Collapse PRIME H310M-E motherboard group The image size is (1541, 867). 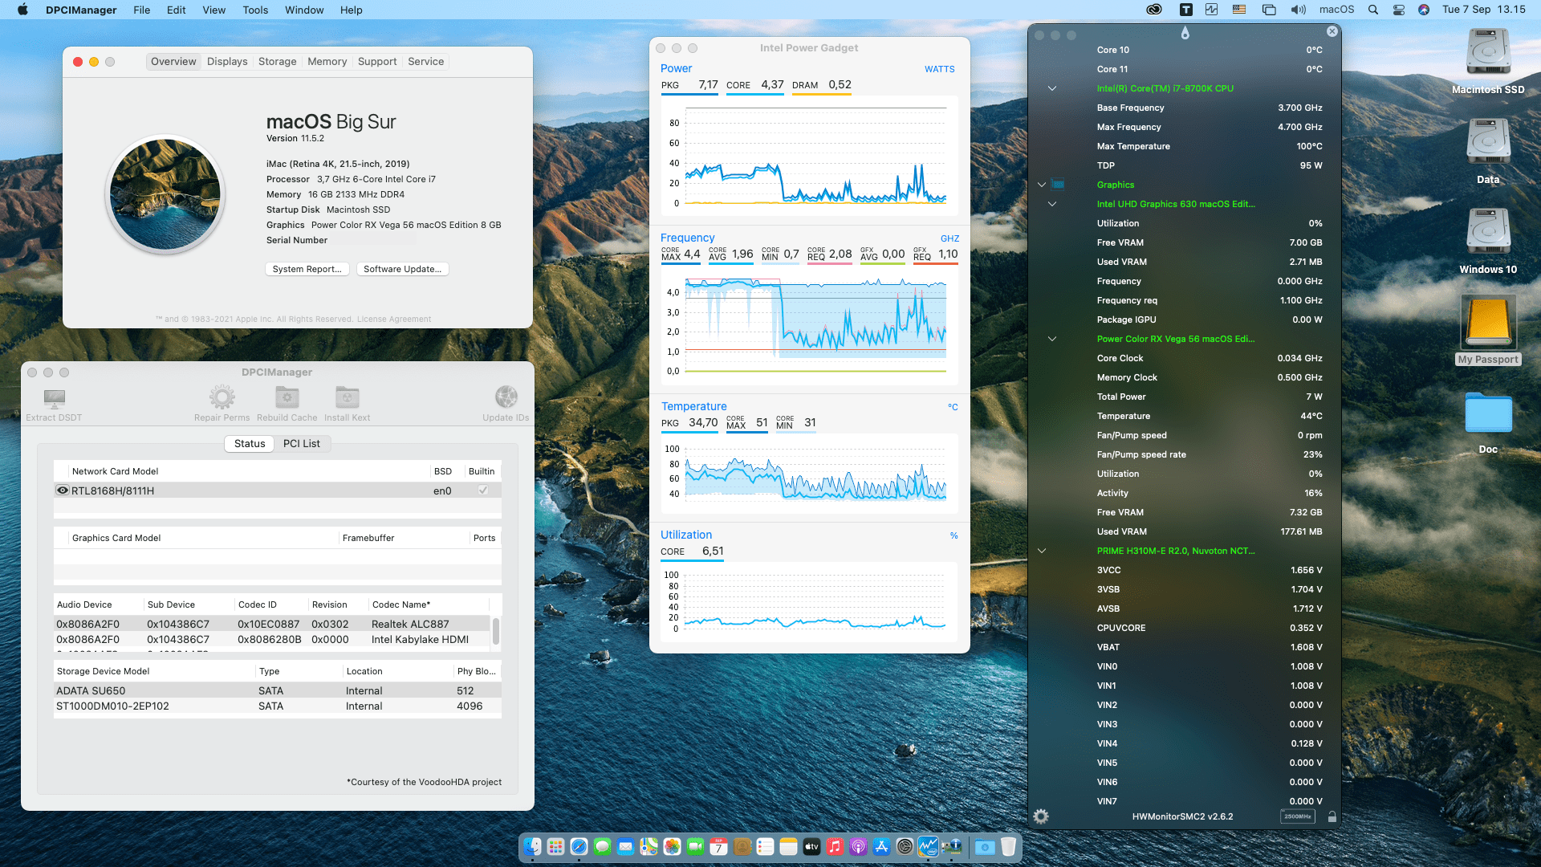coord(1042,551)
